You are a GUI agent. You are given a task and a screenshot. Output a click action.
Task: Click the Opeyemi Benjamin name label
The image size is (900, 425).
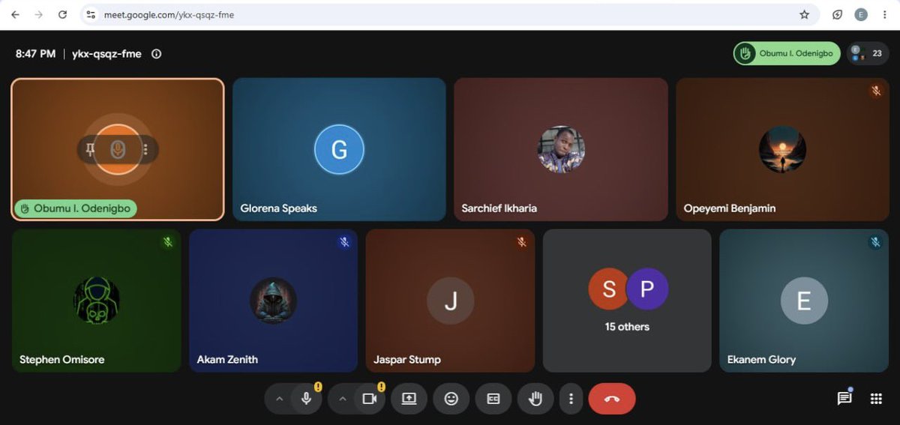point(730,208)
